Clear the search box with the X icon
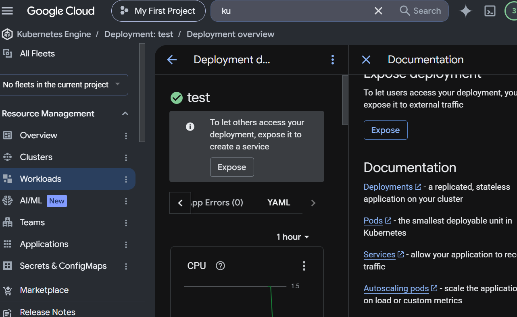This screenshot has height=317, width=517. click(378, 11)
